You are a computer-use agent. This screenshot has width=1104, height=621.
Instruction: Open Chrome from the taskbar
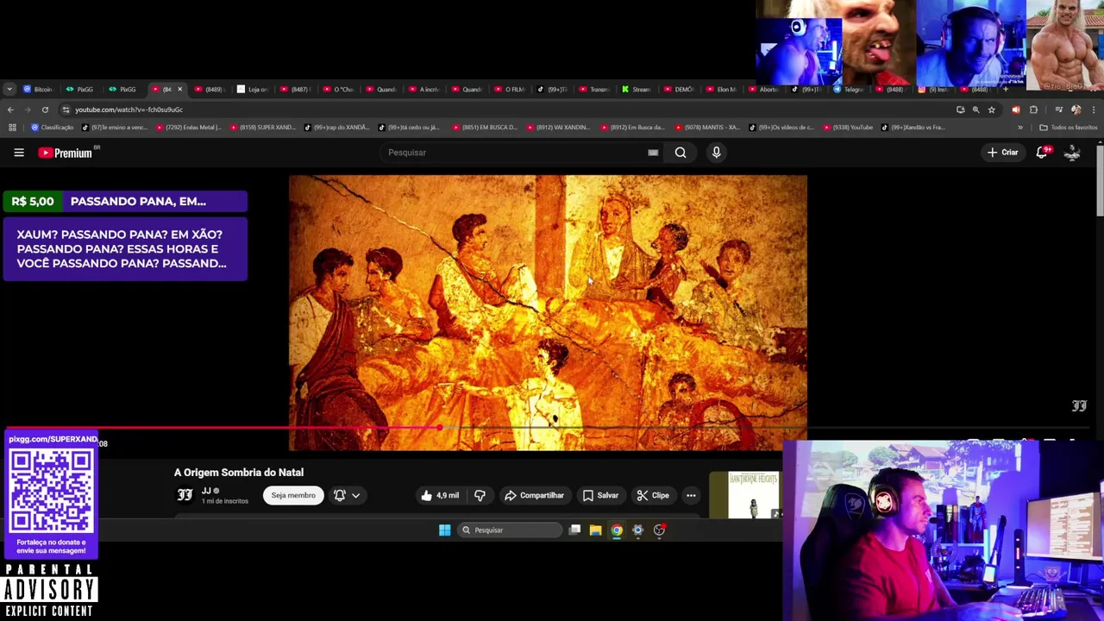click(617, 530)
